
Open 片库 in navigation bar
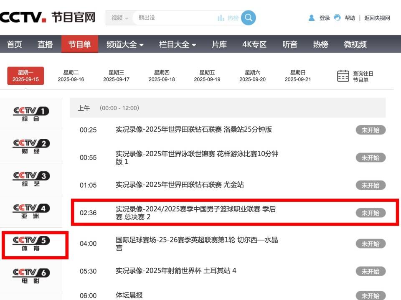tap(219, 44)
